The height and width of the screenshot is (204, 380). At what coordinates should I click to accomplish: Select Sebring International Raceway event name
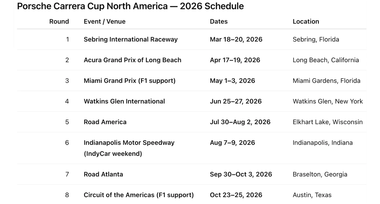(x=130, y=39)
